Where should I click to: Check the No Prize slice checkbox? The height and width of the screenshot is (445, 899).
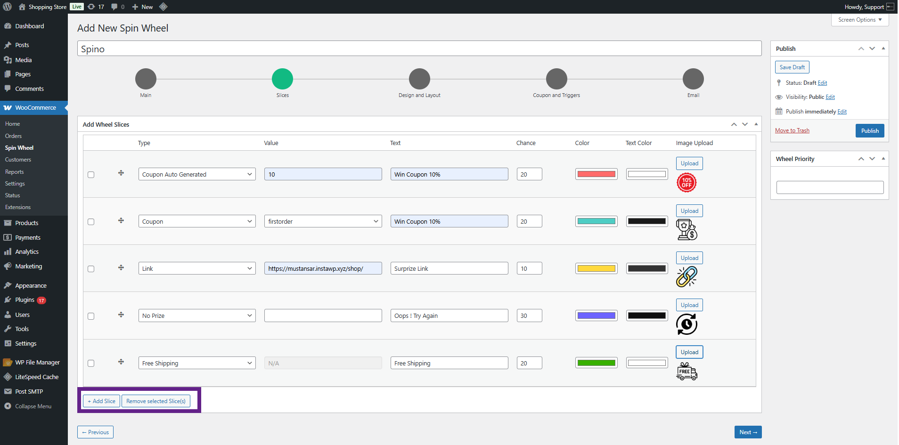(x=91, y=316)
